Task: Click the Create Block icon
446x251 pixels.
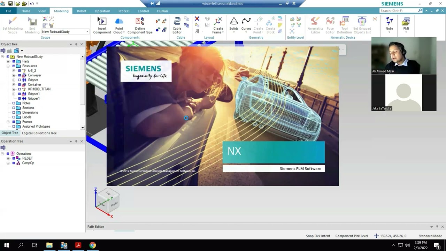Action: pyautogui.click(x=270, y=25)
